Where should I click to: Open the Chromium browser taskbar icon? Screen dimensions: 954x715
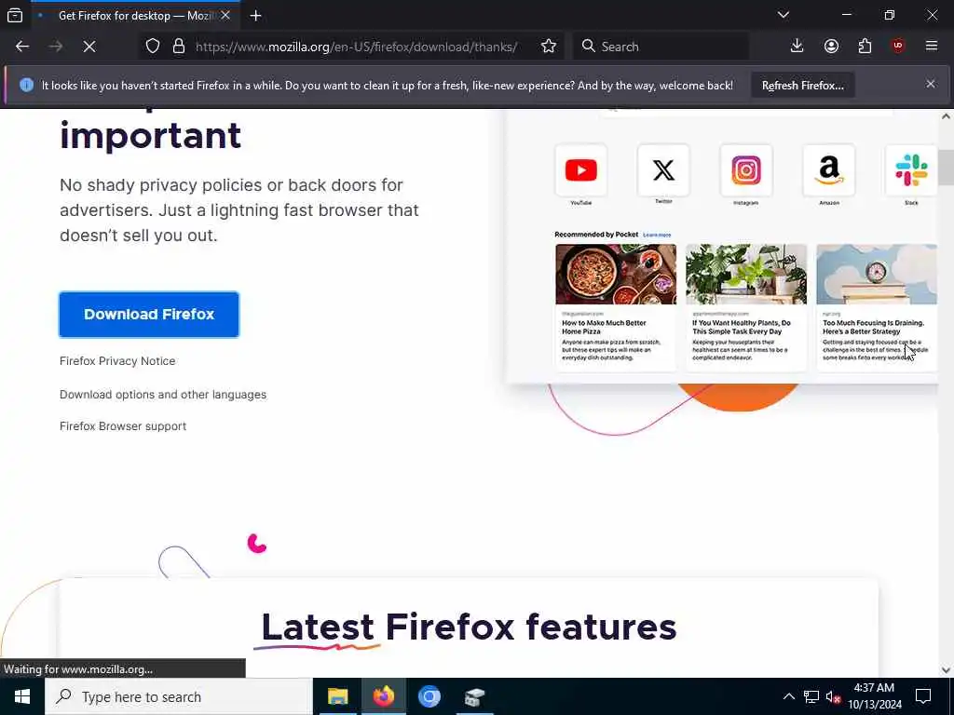point(429,696)
